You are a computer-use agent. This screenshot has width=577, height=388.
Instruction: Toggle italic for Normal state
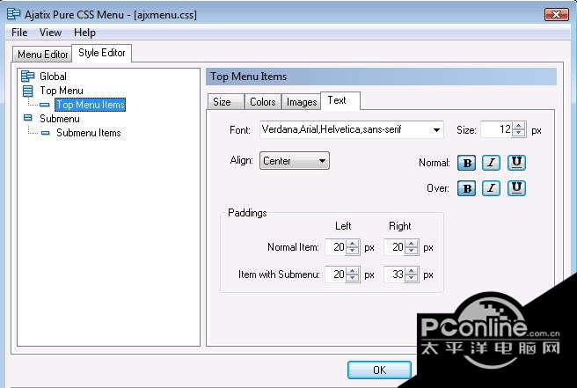(x=492, y=163)
